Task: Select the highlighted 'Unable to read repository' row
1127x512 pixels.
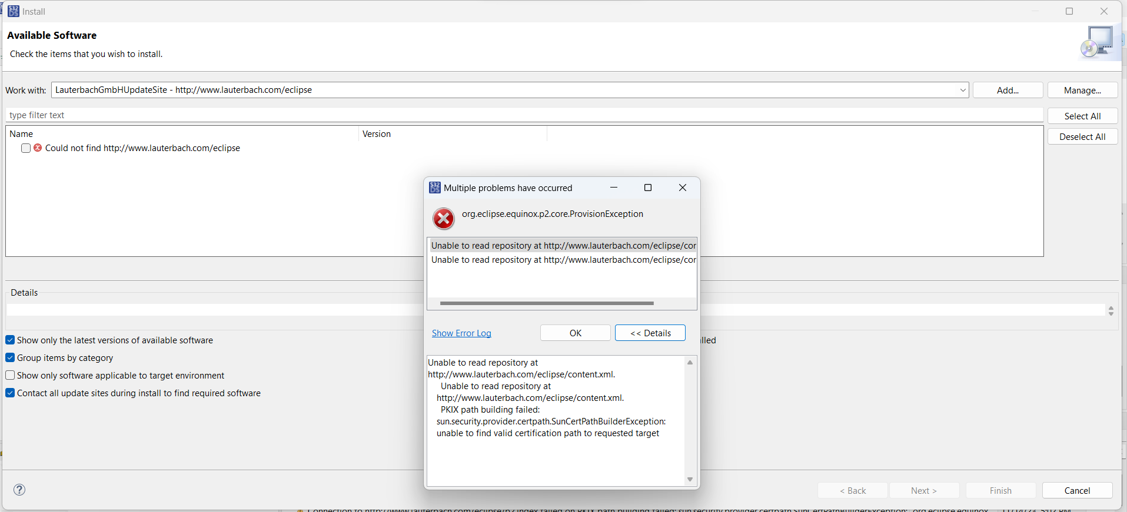Action: (563, 246)
